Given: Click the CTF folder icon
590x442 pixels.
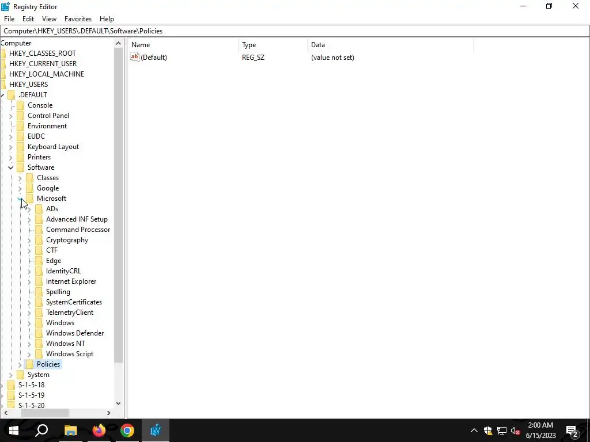Looking at the screenshot, I should 39,250.
